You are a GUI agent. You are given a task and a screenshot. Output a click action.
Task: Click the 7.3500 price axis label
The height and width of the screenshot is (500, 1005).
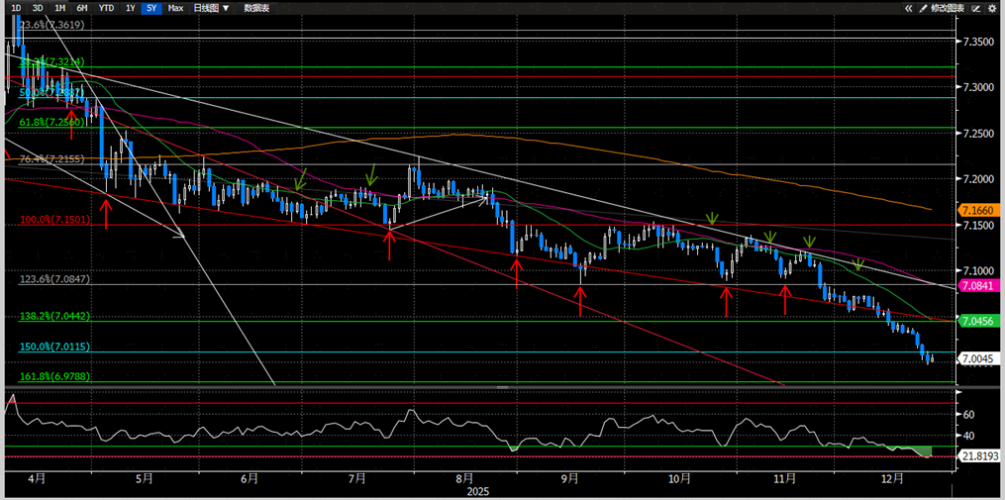pos(977,42)
